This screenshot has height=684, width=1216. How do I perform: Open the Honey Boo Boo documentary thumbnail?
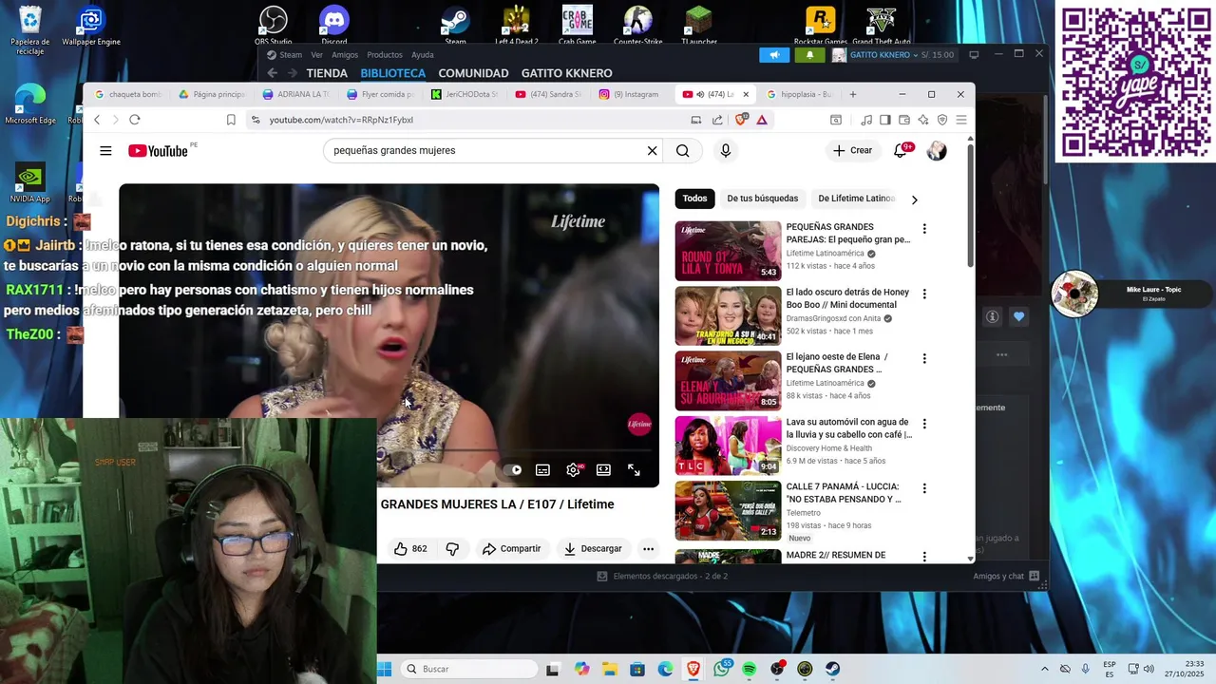click(x=728, y=315)
